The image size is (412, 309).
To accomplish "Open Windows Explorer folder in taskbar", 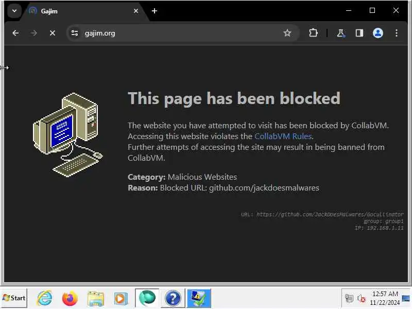I will 96,299.
